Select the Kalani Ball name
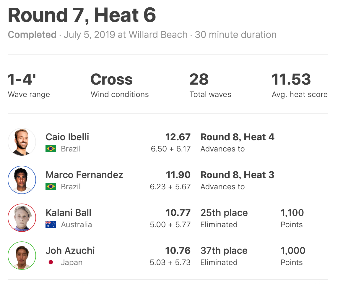The image size is (338, 284). pyautogui.click(x=69, y=213)
